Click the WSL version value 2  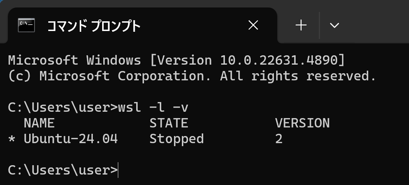[279, 139]
